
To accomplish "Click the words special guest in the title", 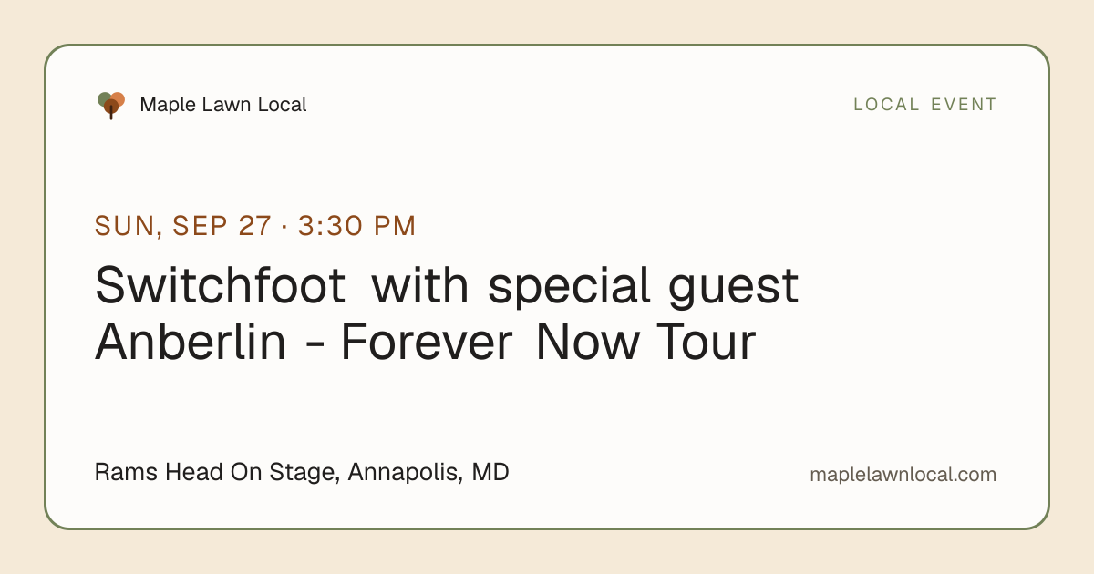I will [643, 287].
